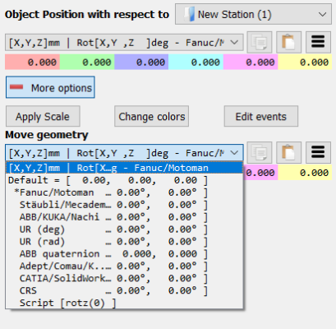Open hamburger menu in Move geometry row
This screenshot has height=329, width=336.
tap(318, 152)
